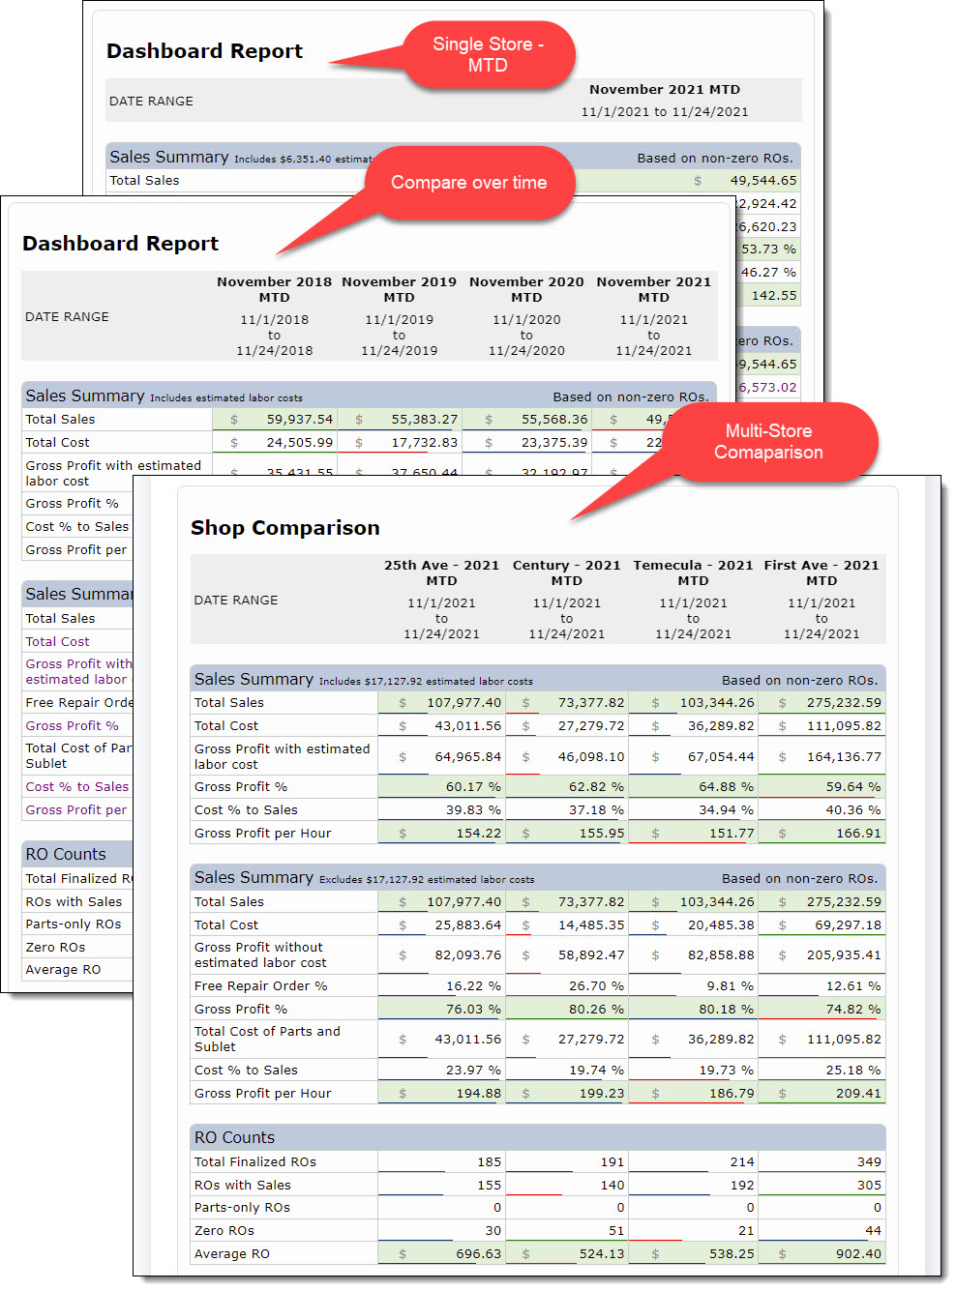
Task: Select the Parts-only ROs label in Shop Comparison
Action: (x=242, y=1208)
